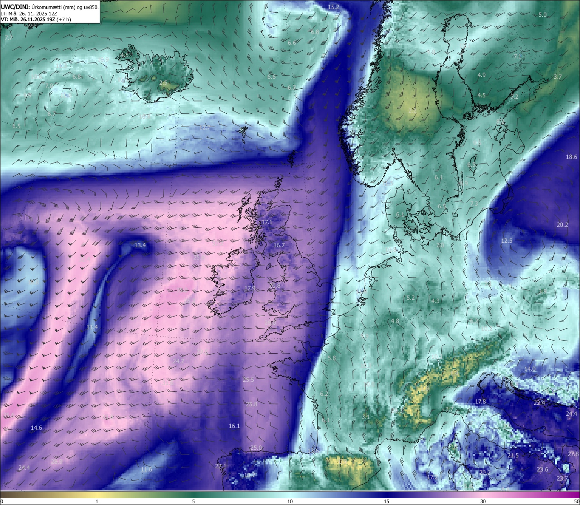
Task: Click the 22.4 value label
Action: click(539, 403)
